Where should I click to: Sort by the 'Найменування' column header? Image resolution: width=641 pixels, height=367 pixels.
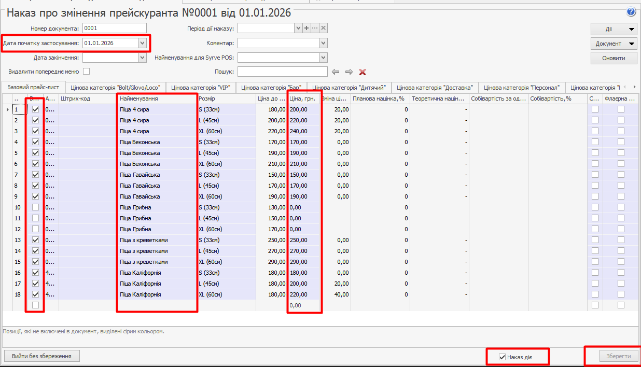(157, 98)
